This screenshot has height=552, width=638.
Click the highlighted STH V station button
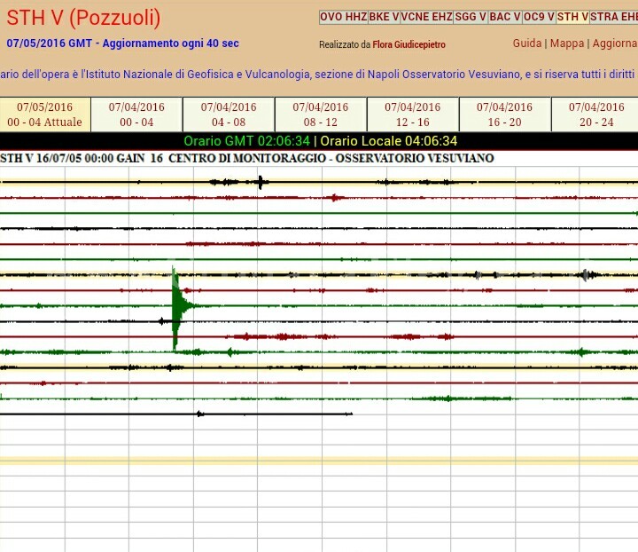click(x=573, y=17)
